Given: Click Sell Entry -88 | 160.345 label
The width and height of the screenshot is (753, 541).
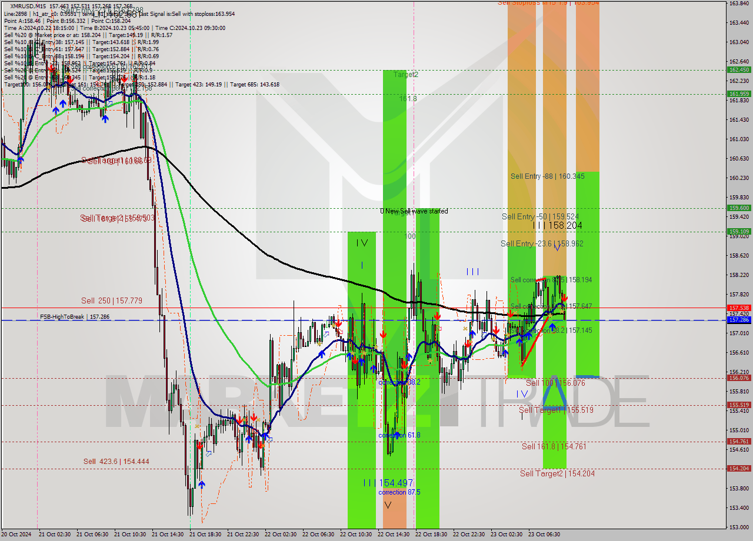Looking at the screenshot, I should click(x=547, y=176).
